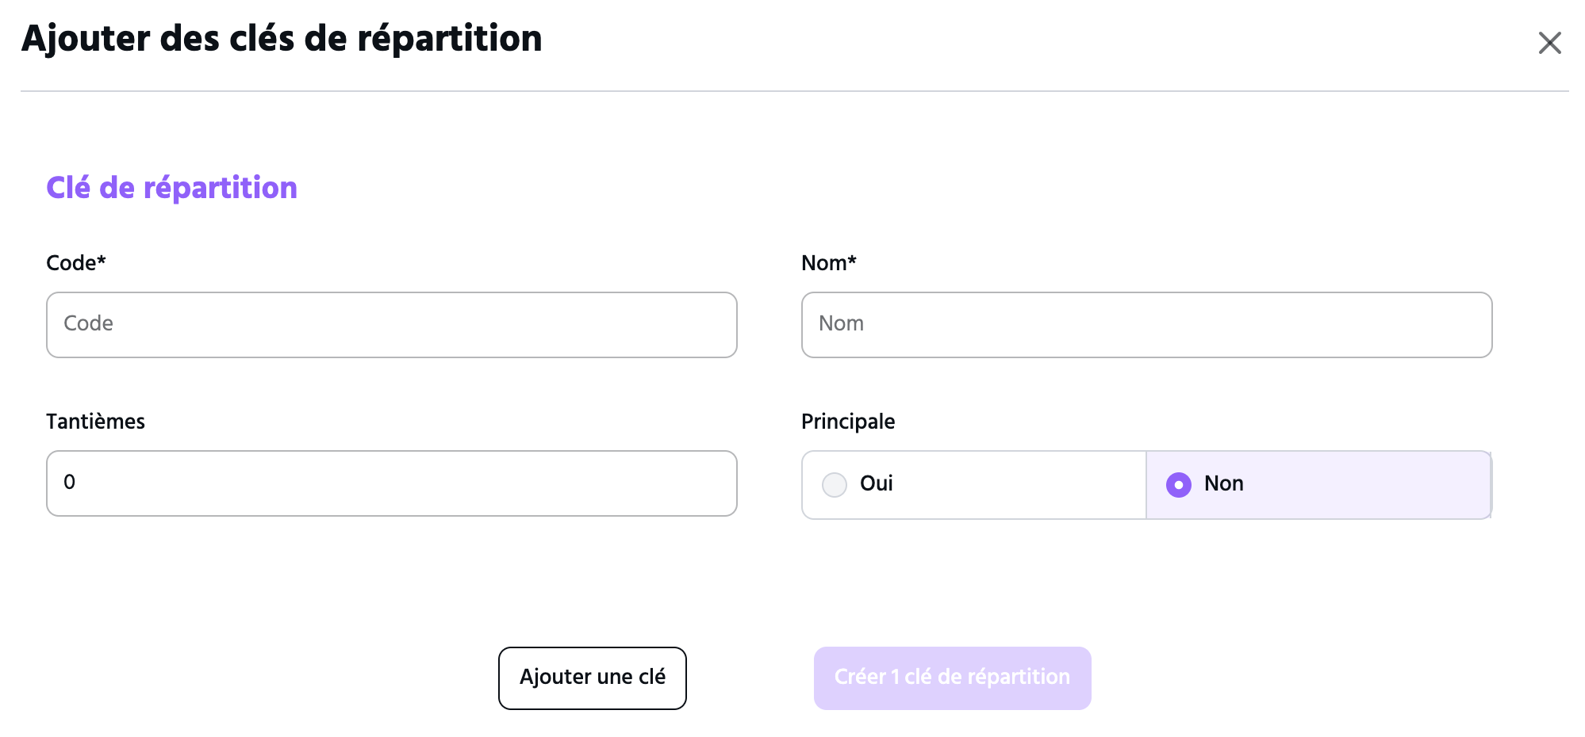Select the Non radio circle
The height and width of the screenshot is (737, 1585).
[x=1179, y=484]
